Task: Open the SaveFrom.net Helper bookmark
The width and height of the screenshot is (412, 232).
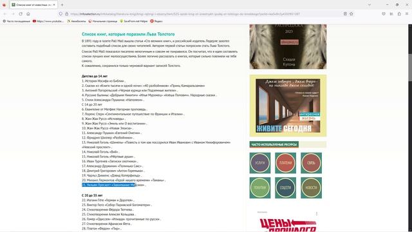Action: tap(134, 21)
